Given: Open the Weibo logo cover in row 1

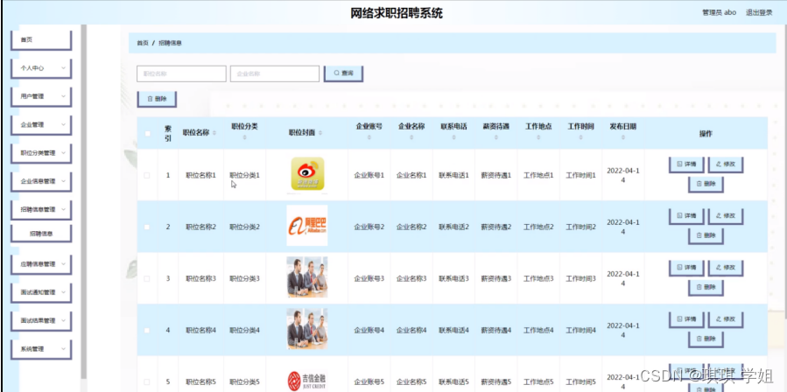Looking at the screenshot, I should pos(307,175).
